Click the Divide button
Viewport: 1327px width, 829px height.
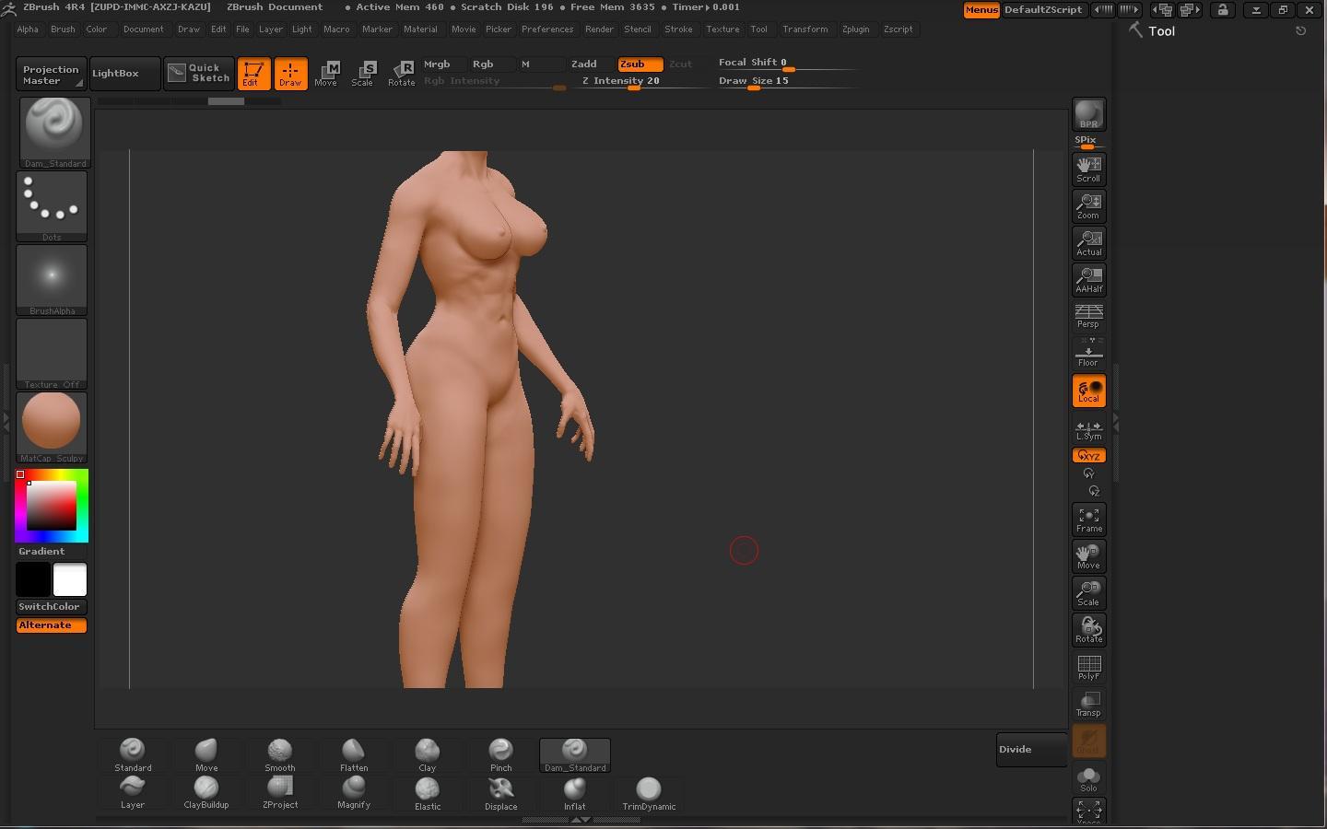click(x=1031, y=750)
